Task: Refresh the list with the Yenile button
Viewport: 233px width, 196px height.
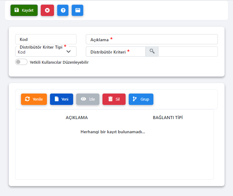Action: pyautogui.click(x=34, y=99)
